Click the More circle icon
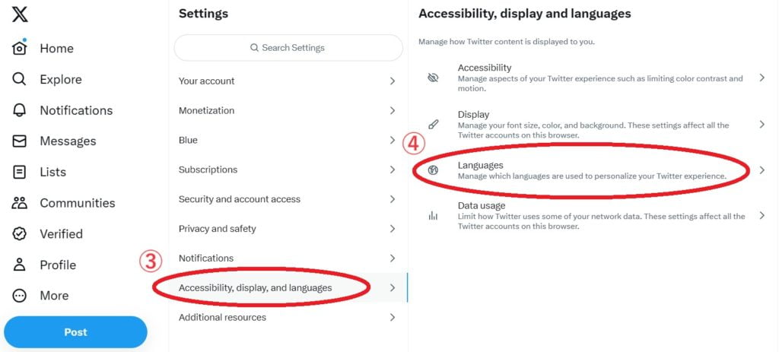 (20, 296)
